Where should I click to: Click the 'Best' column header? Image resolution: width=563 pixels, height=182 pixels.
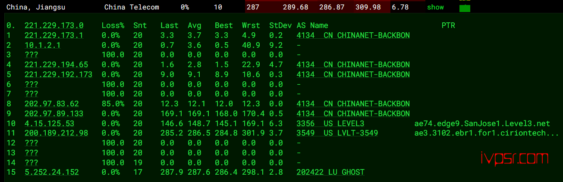[223, 25]
